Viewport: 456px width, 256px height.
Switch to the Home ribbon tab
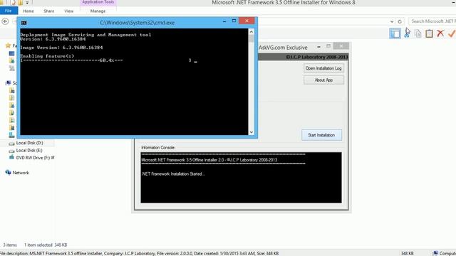28,11
